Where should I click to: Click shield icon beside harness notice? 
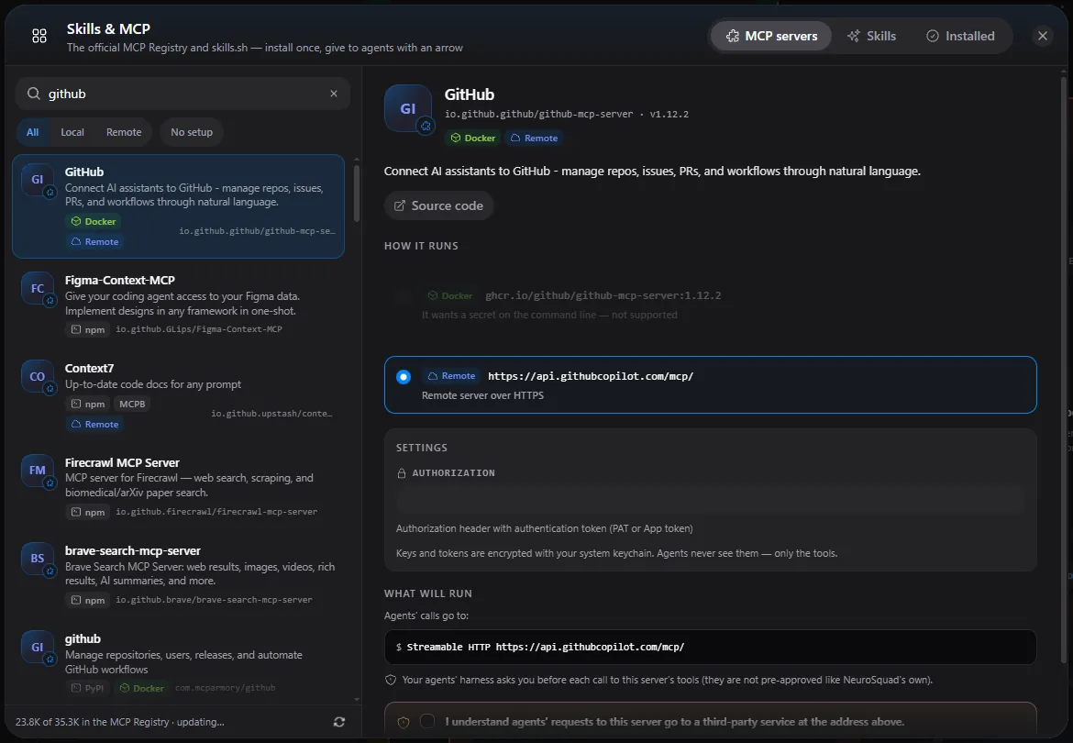[391, 680]
